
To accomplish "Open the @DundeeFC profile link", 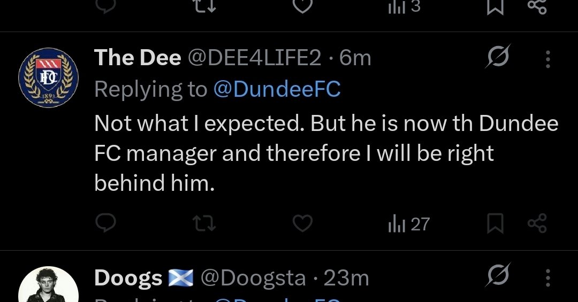I will click(277, 89).
